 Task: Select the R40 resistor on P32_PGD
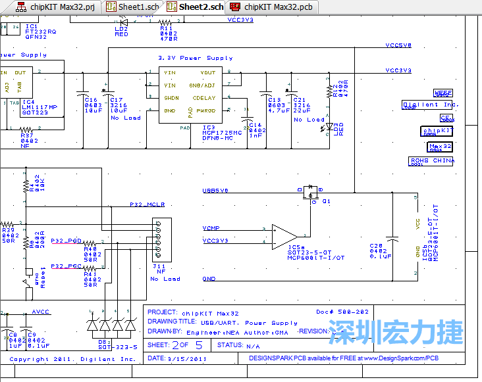90,243
